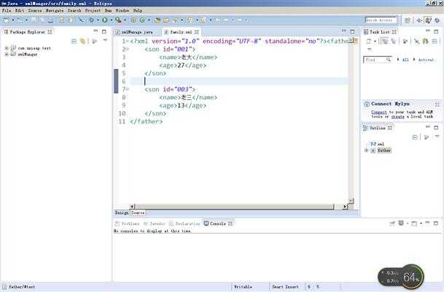Open the Source menu
Image resolution: width=444 pixels, height=292 pixels.
click(x=35, y=10)
